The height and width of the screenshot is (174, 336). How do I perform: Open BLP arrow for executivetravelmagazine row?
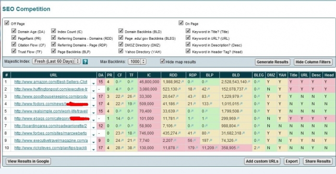pyautogui.click(x=211, y=140)
